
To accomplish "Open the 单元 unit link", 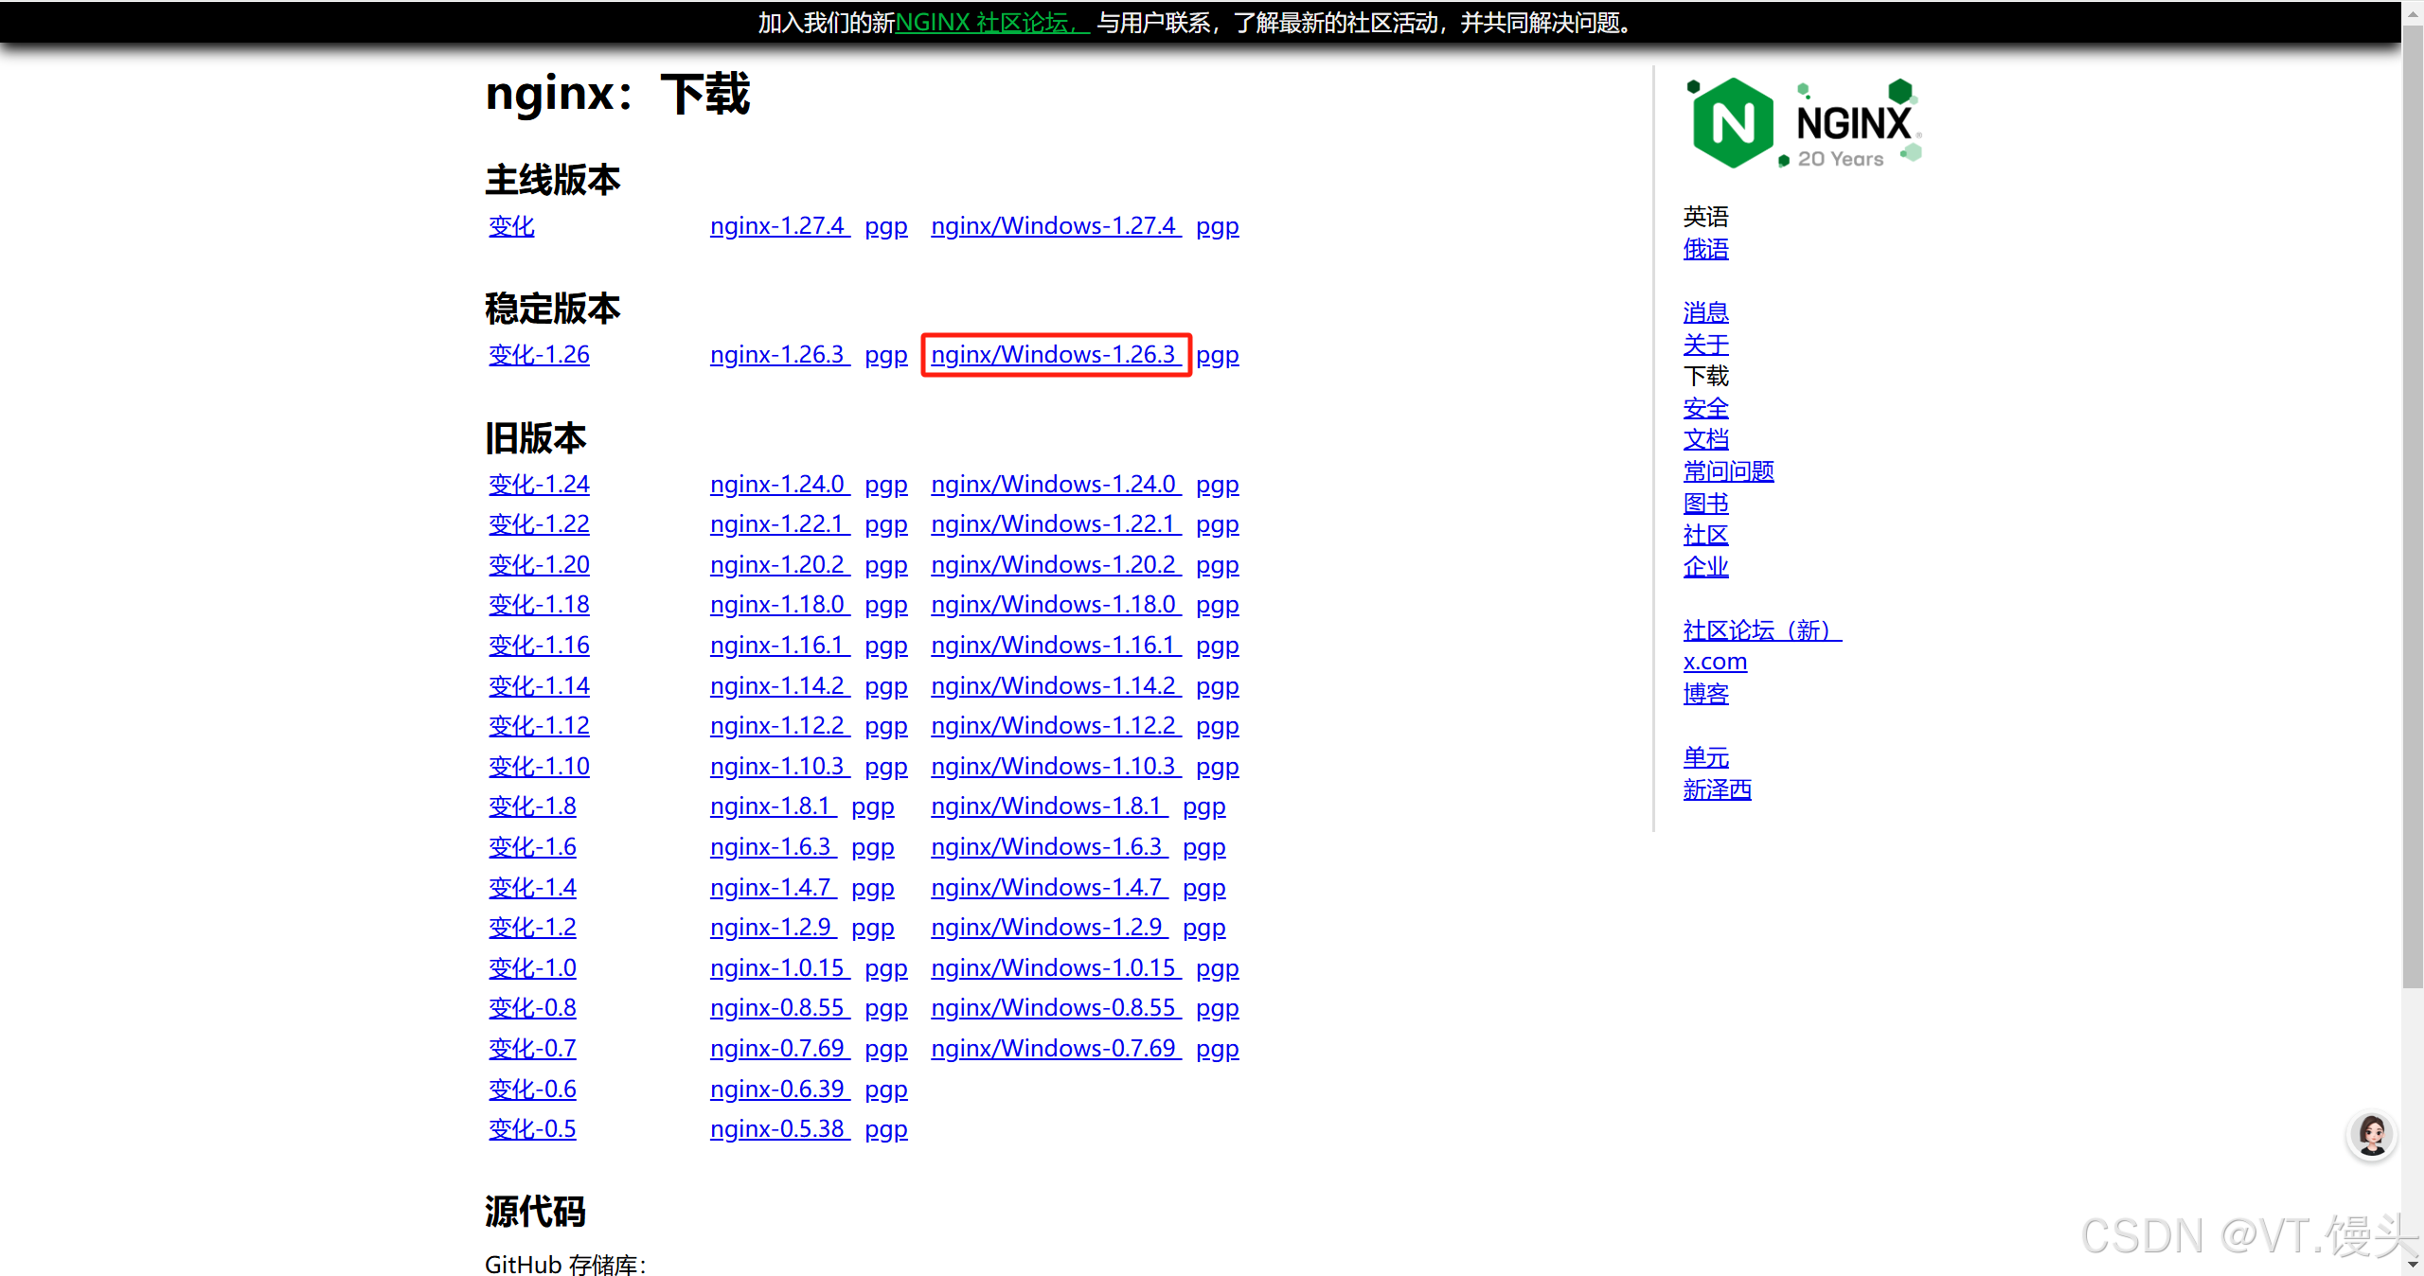I will [x=1706, y=757].
